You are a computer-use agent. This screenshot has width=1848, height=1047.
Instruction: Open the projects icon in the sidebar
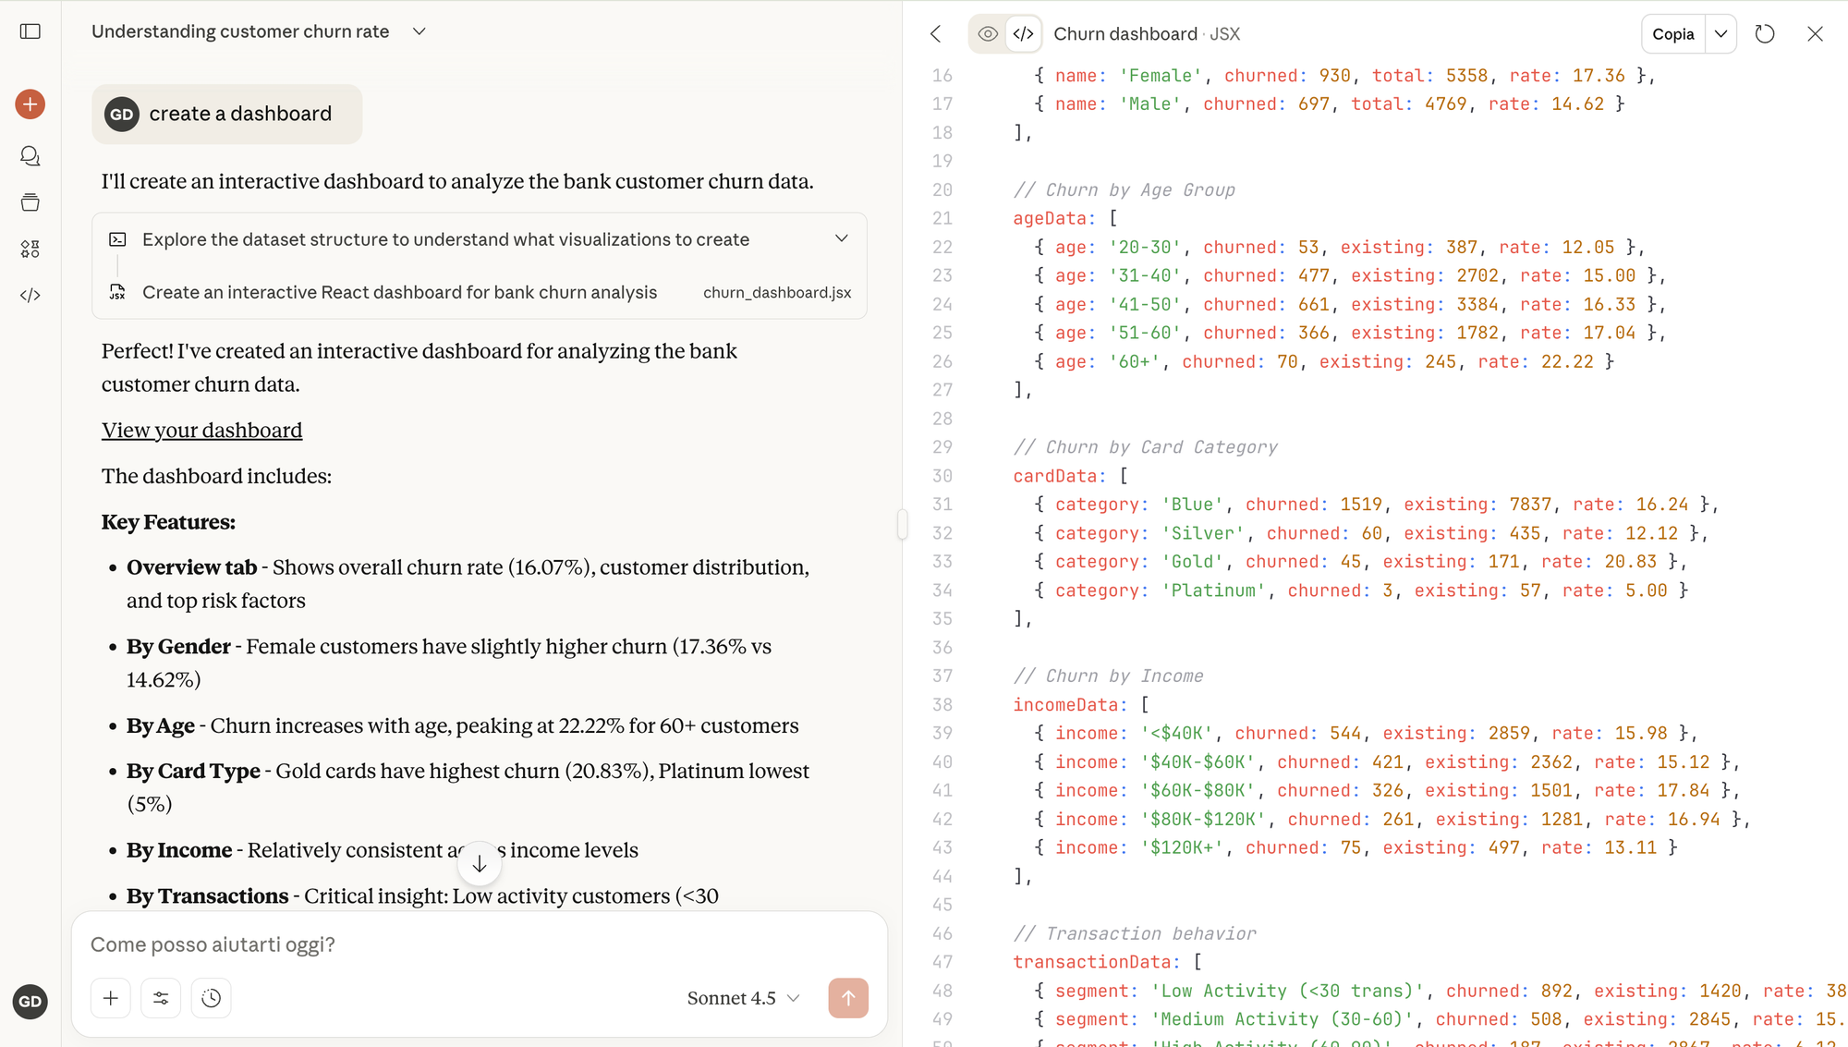(x=30, y=202)
